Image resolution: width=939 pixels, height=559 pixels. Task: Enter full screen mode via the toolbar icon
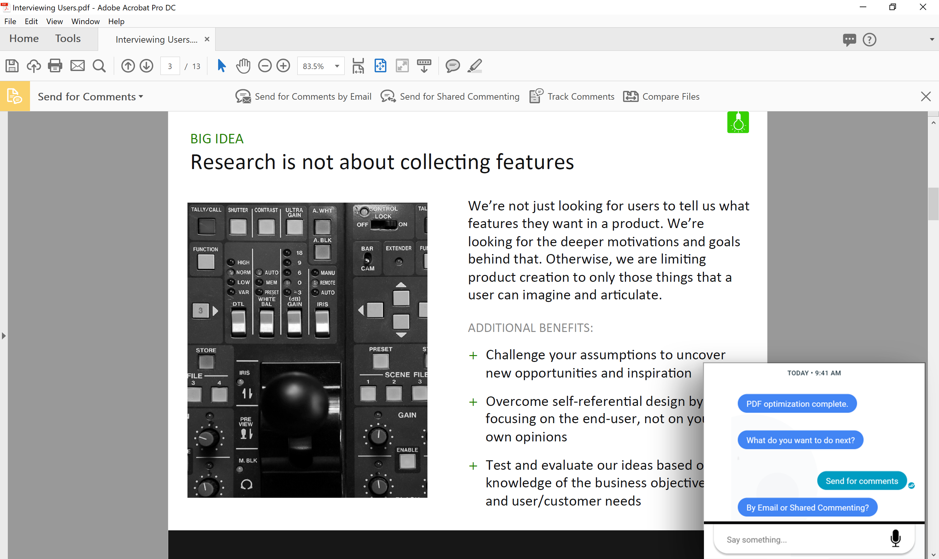[402, 66]
